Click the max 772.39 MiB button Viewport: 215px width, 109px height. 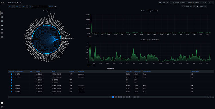click(187, 7)
